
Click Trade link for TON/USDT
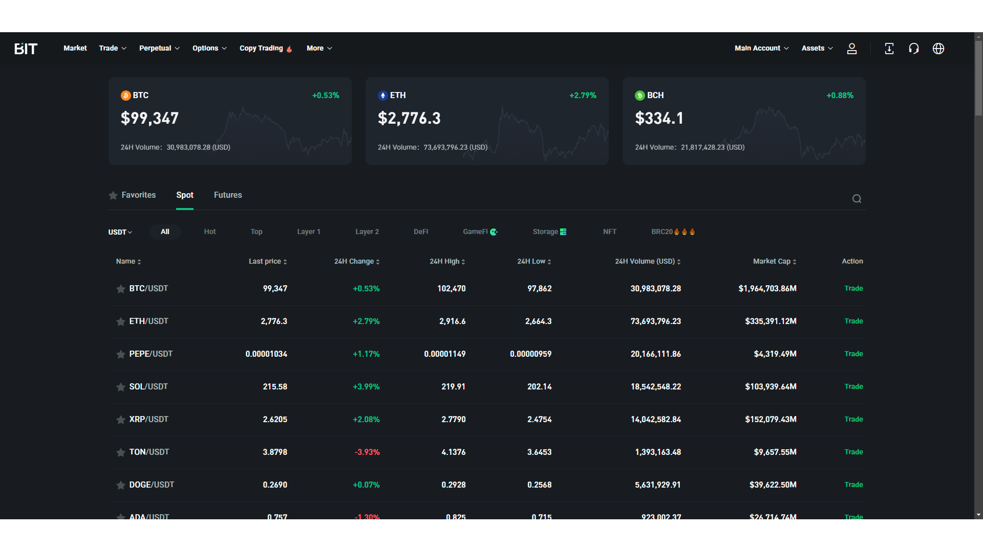[853, 452]
